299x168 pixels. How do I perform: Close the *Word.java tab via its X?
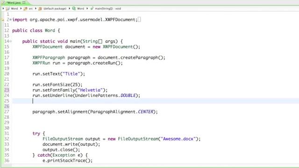pyautogui.click(x=24, y=3)
